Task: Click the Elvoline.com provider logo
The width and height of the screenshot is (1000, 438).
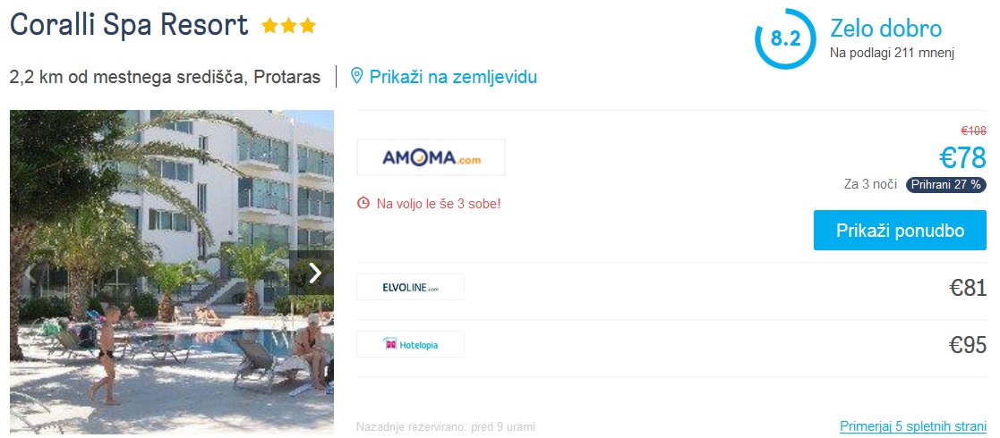Action: [x=410, y=287]
